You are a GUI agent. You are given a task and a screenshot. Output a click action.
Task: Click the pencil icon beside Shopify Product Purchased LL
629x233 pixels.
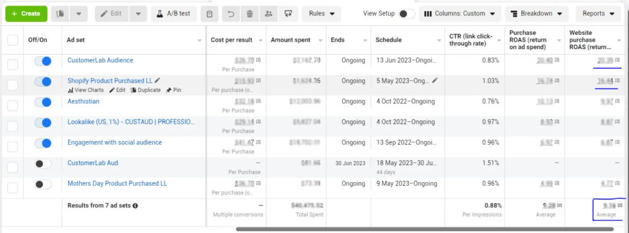(x=157, y=80)
